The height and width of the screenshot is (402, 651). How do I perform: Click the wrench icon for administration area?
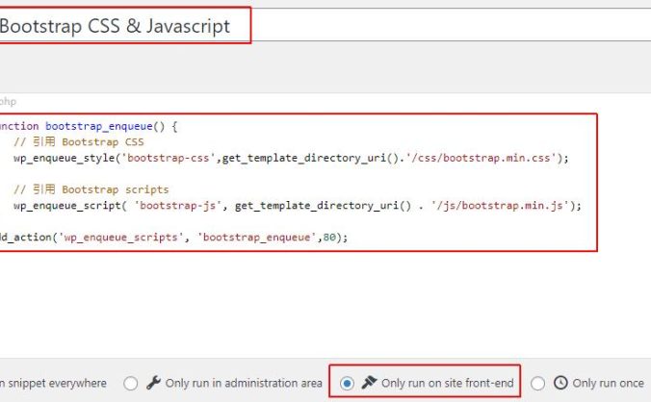click(x=153, y=383)
